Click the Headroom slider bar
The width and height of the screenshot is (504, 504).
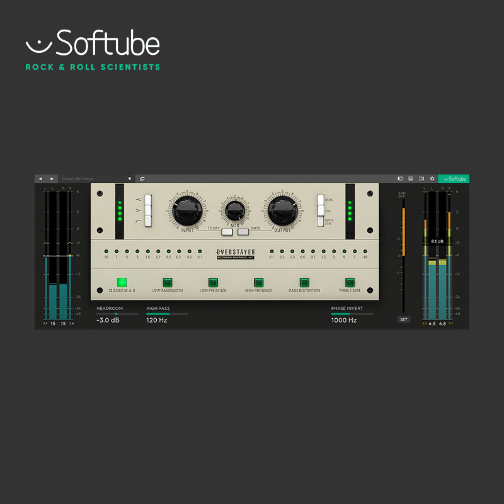pyautogui.click(x=117, y=314)
